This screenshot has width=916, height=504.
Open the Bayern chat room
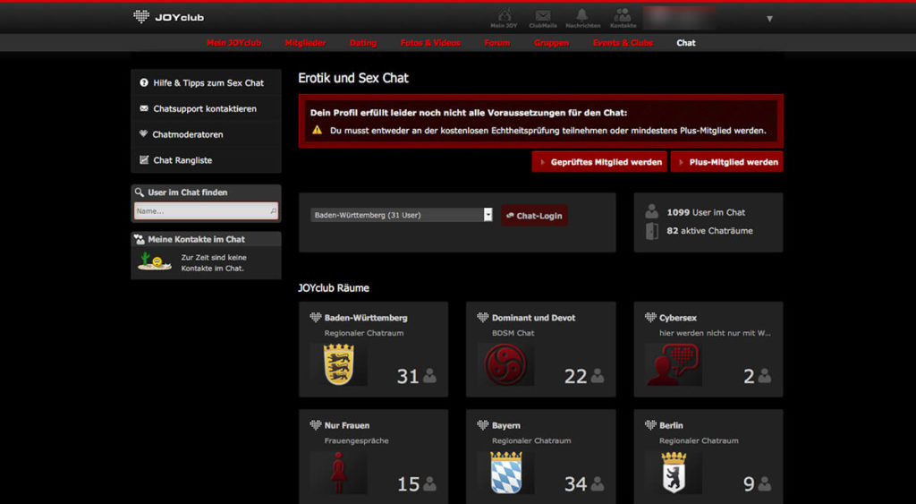point(506,425)
